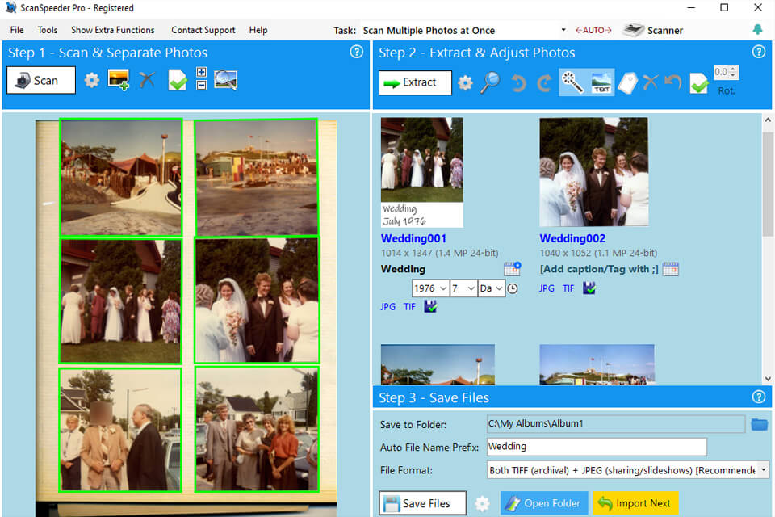Screen dimensions: 775x517
Task: Open scan settings gear in Step 1
Action: 91,80
